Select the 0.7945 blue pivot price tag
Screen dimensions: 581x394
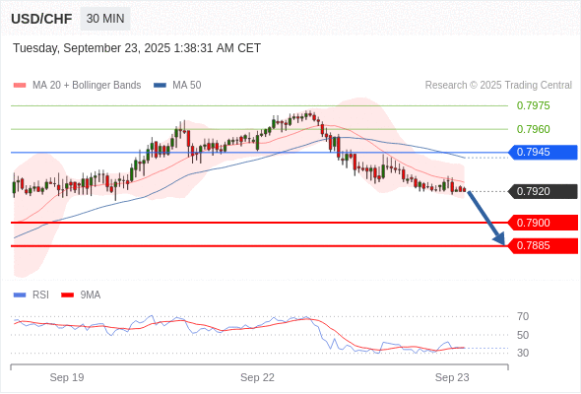[x=543, y=153]
